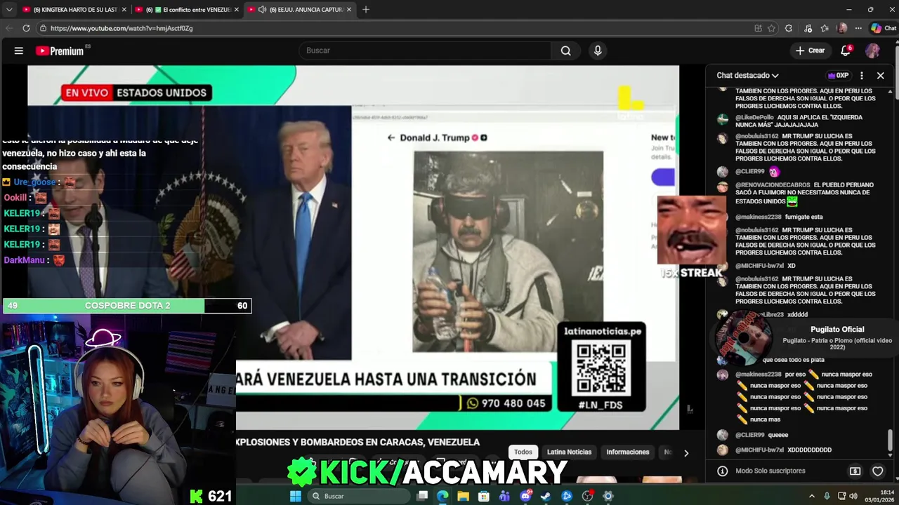The height and width of the screenshot is (505, 899).
Task: Click the address bar URL
Action: 122,28
